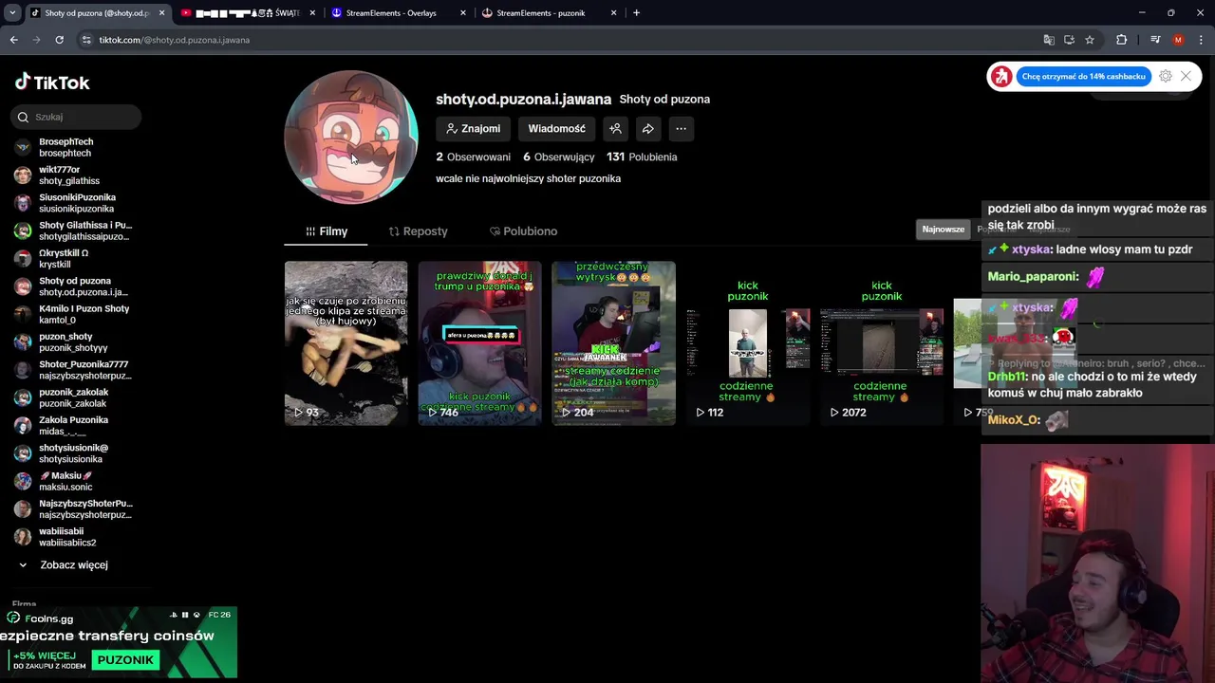Open cashback popup settings gear
This screenshot has width=1215, height=683.
(x=1165, y=77)
